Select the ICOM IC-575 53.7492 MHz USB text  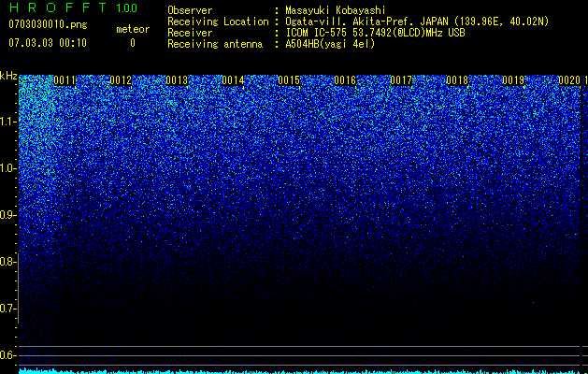tap(376, 33)
